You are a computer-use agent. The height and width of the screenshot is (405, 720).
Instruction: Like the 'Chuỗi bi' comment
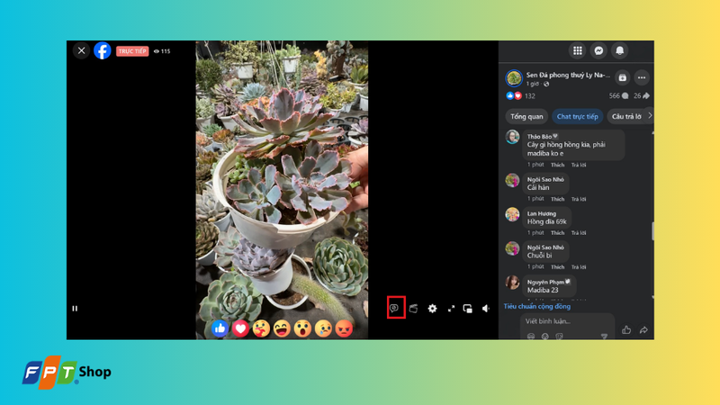coord(557,266)
